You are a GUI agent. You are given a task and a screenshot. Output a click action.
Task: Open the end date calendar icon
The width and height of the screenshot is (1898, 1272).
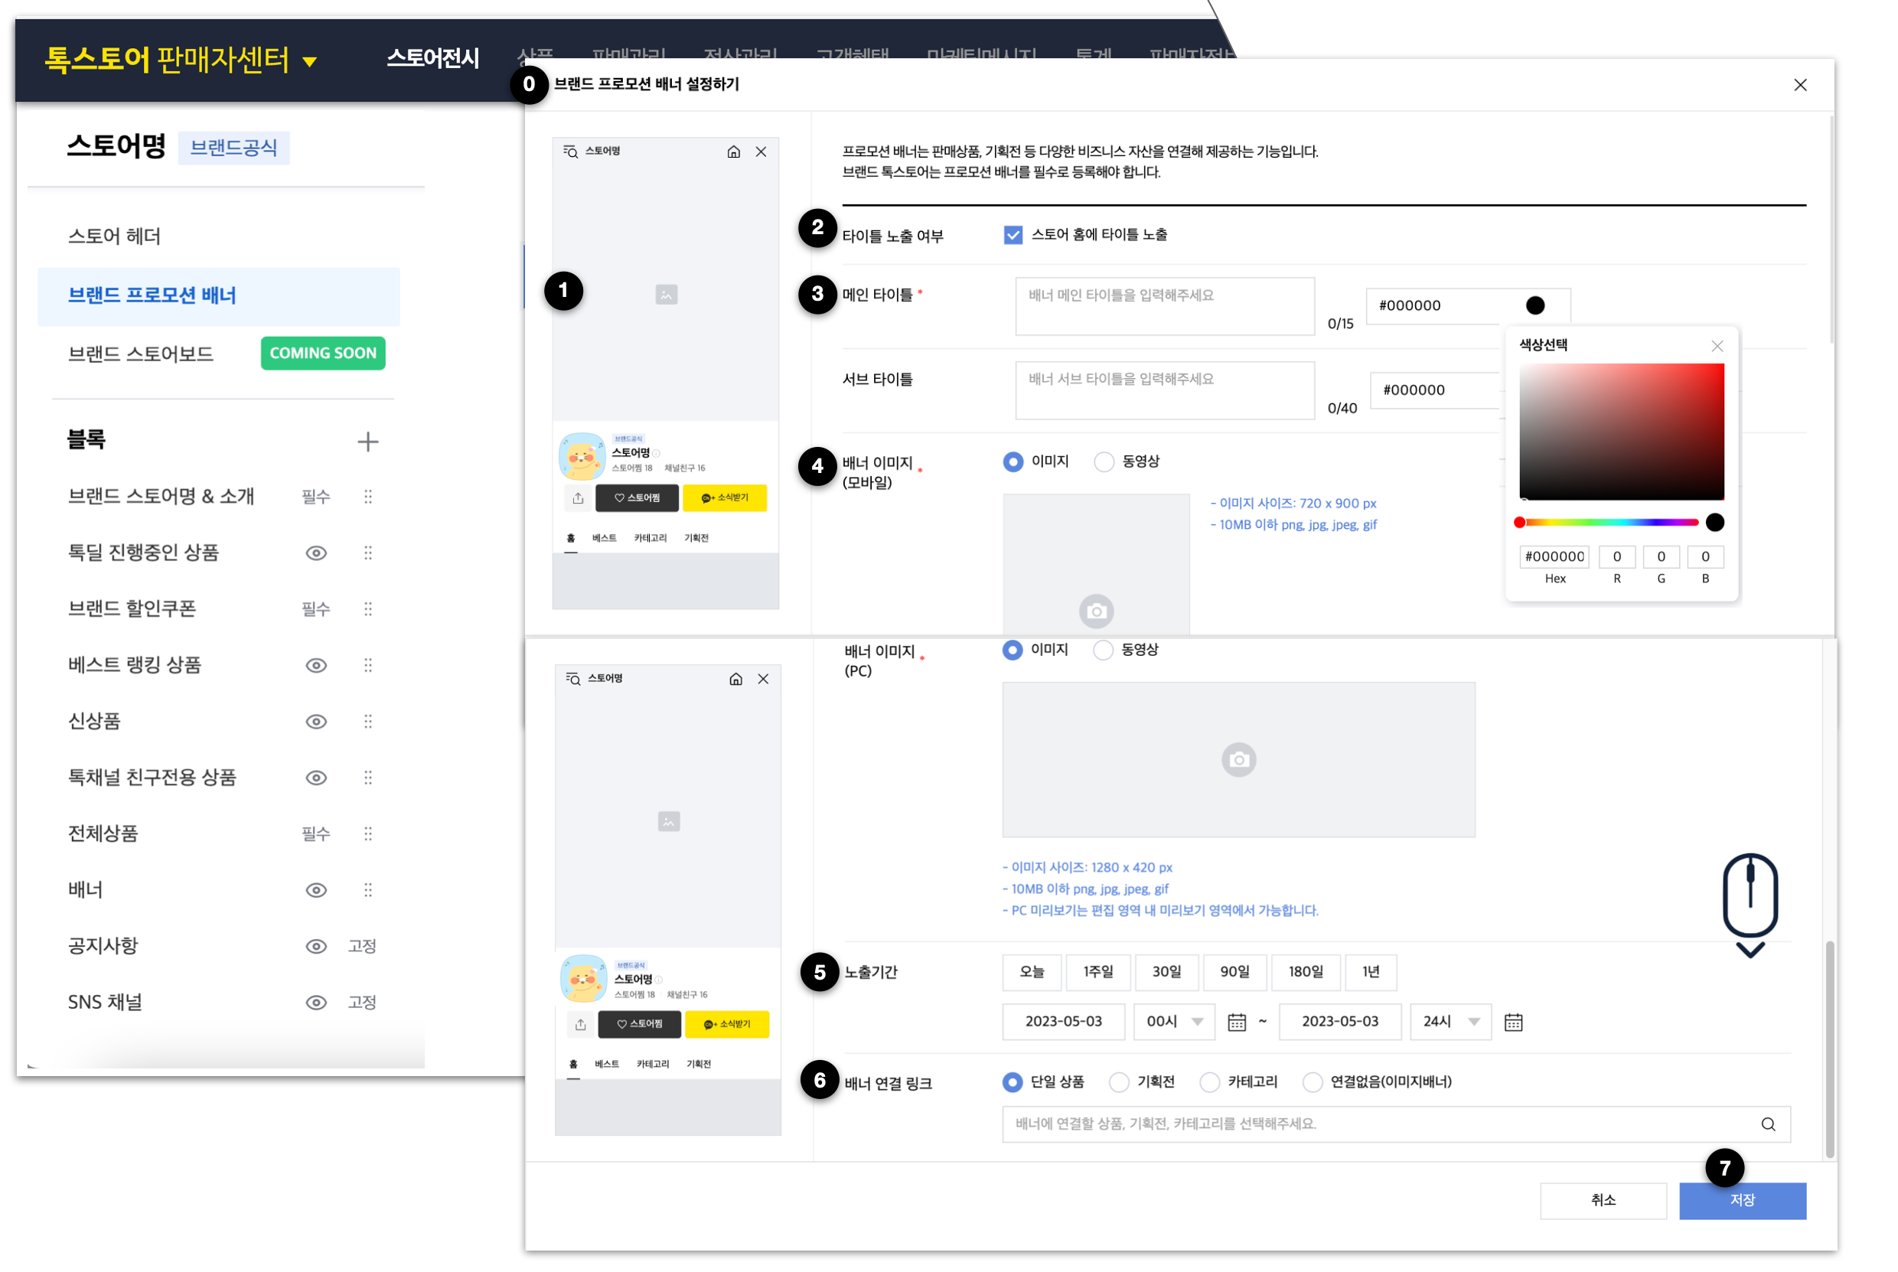[1513, 1022]
